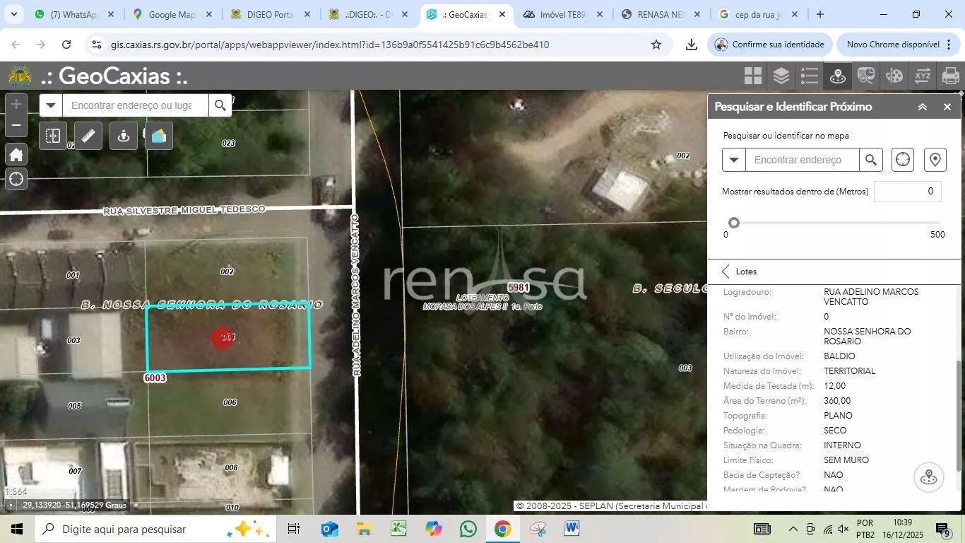Open the basemap gallery grid icon

753,76
